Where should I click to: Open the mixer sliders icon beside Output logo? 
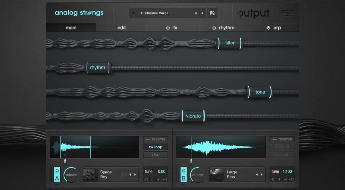(x=287, y=13)
